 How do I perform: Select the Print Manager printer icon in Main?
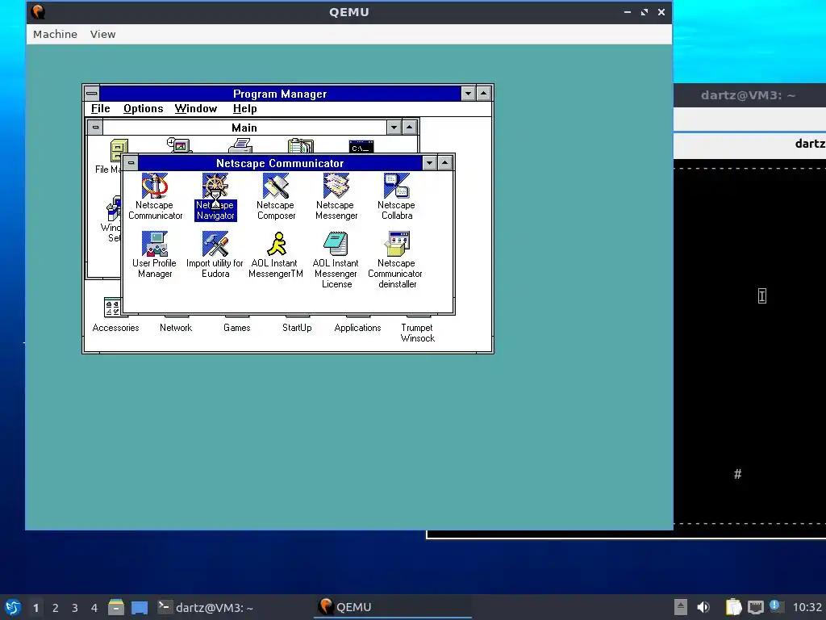pos(240,145)
